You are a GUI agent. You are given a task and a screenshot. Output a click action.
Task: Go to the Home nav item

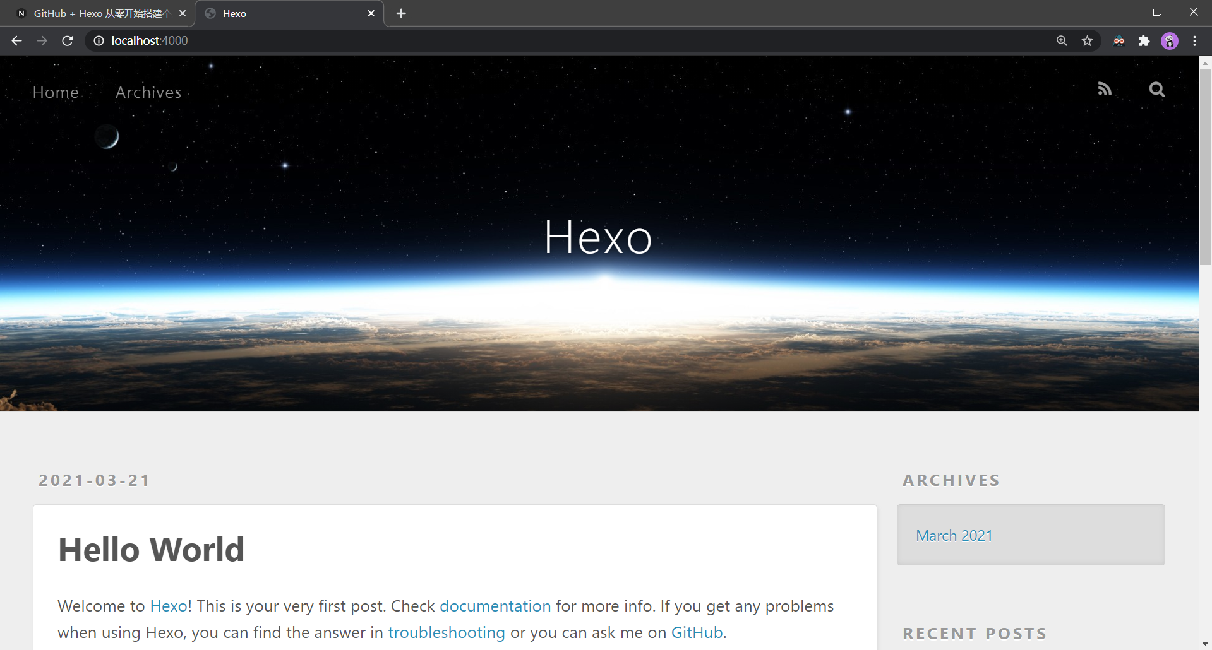click(x=56, y=92)
